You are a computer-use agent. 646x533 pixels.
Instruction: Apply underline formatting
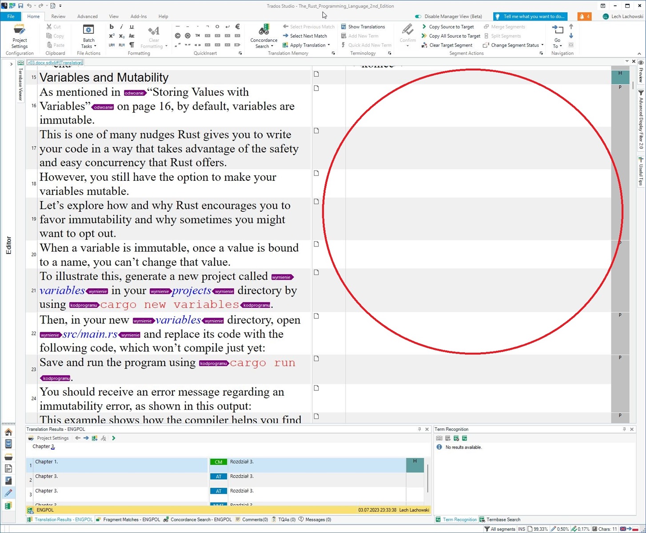point(132,27)
